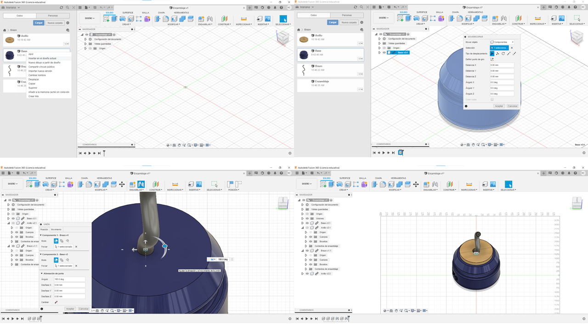Choose Suprimir in the context menu
588x331 pixels.
coord(32,88)
